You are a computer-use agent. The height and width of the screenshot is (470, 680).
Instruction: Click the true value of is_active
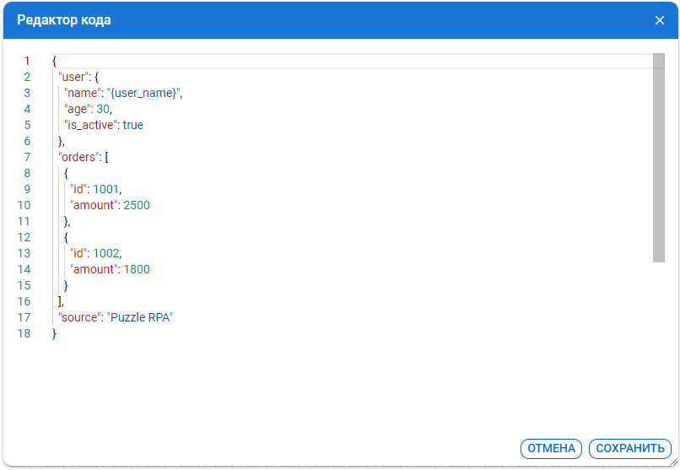[x=132, y=125]
